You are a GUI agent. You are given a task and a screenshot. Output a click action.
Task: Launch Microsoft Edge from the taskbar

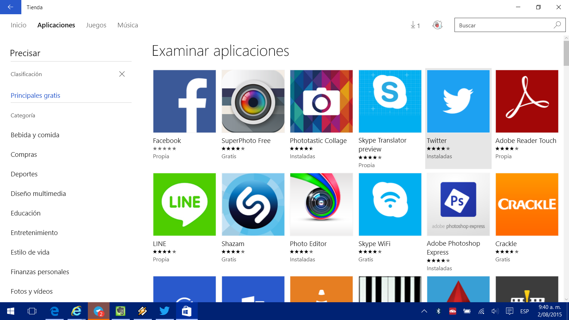(x=54, y=311)
